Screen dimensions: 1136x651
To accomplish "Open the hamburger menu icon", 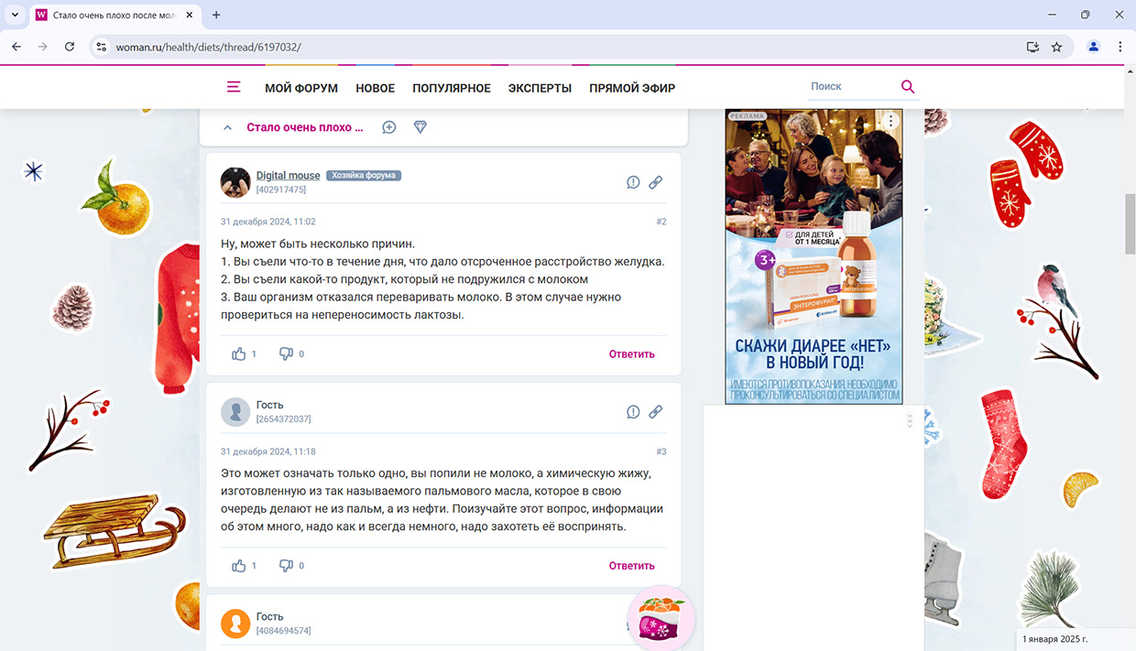I will (x=234, y=87).
